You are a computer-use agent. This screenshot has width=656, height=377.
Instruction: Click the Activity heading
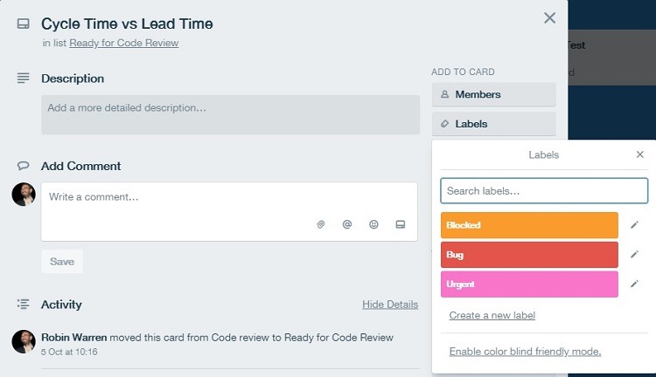click(61, 305)
